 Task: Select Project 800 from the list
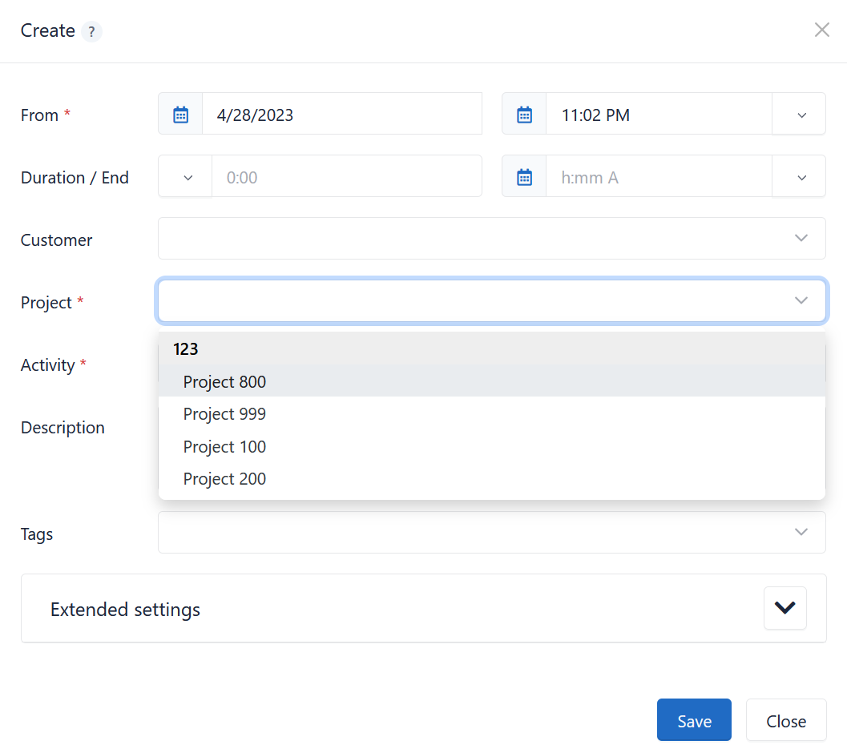[224, 381]
